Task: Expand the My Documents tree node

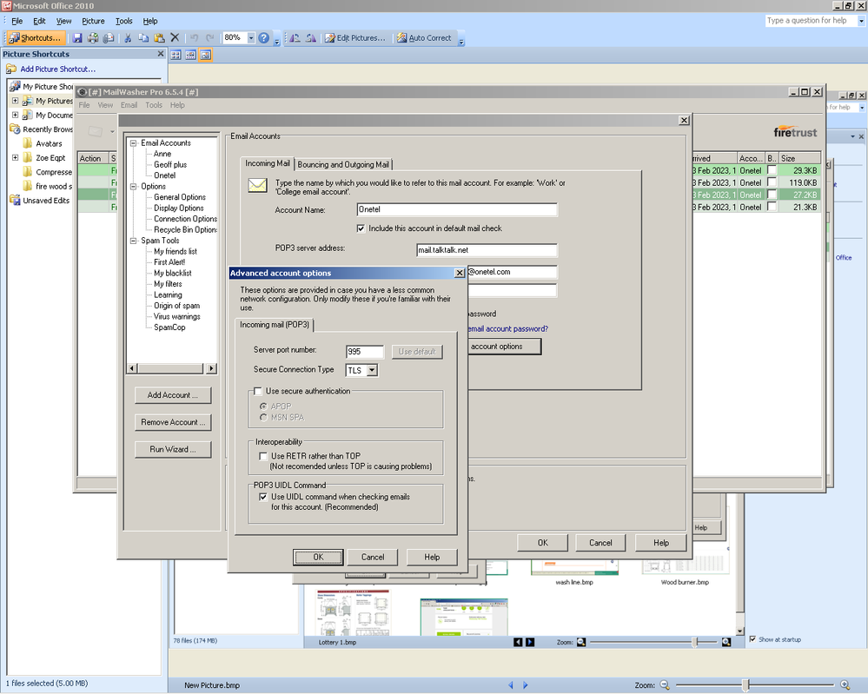Action: point(15,116)
